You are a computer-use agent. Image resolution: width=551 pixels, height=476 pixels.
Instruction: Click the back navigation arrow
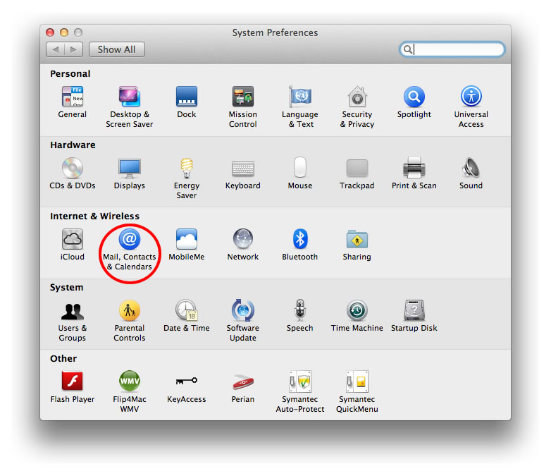[56, 49]
